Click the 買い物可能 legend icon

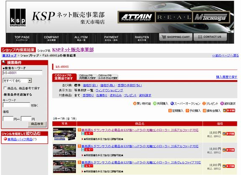coord(135,103)
